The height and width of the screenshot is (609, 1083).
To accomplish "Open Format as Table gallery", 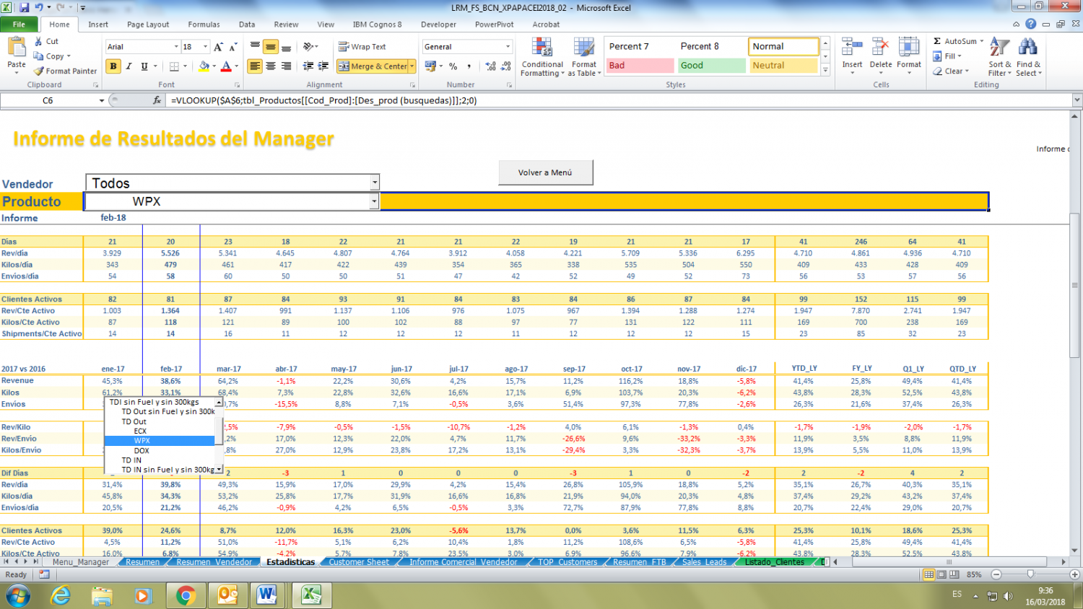I will click(x=584, y=57).
